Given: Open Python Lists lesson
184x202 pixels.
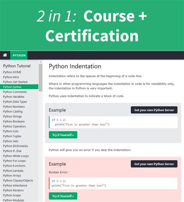Looking at the screenshot, I should click(x=11, y=131).
